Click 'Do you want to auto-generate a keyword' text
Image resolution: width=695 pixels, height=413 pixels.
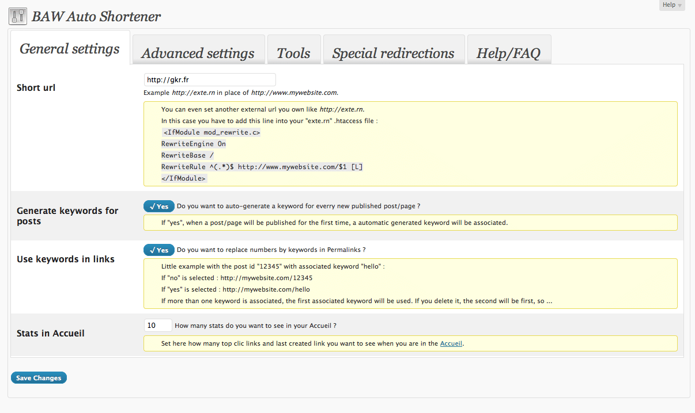(x=299, y=206)
